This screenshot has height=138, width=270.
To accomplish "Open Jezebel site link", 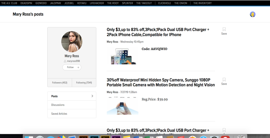I will click(x=69, y=3).
